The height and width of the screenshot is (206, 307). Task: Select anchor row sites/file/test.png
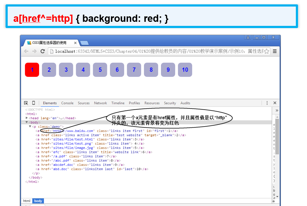[x=90, y=143]
